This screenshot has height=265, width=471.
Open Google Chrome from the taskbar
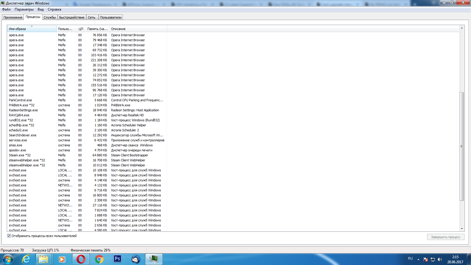click(x=99, y=259)
